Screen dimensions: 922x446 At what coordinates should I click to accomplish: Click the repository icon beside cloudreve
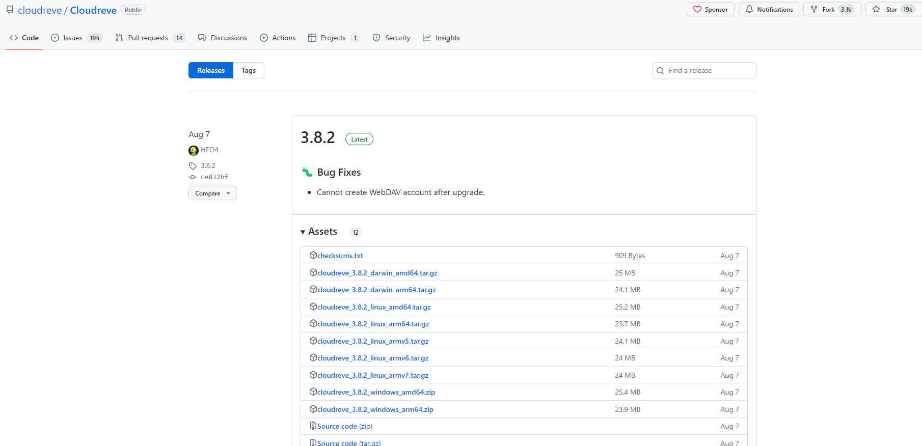pyautogui.click(x=10, y=10)
